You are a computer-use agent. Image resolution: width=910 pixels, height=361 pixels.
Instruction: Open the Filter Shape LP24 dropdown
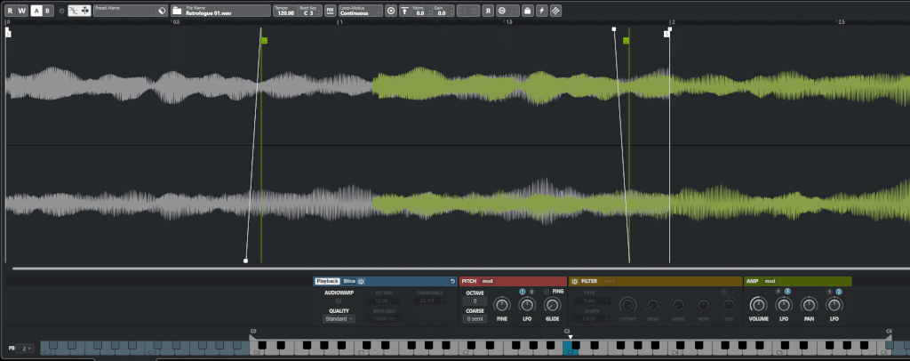tap(593, 318)
